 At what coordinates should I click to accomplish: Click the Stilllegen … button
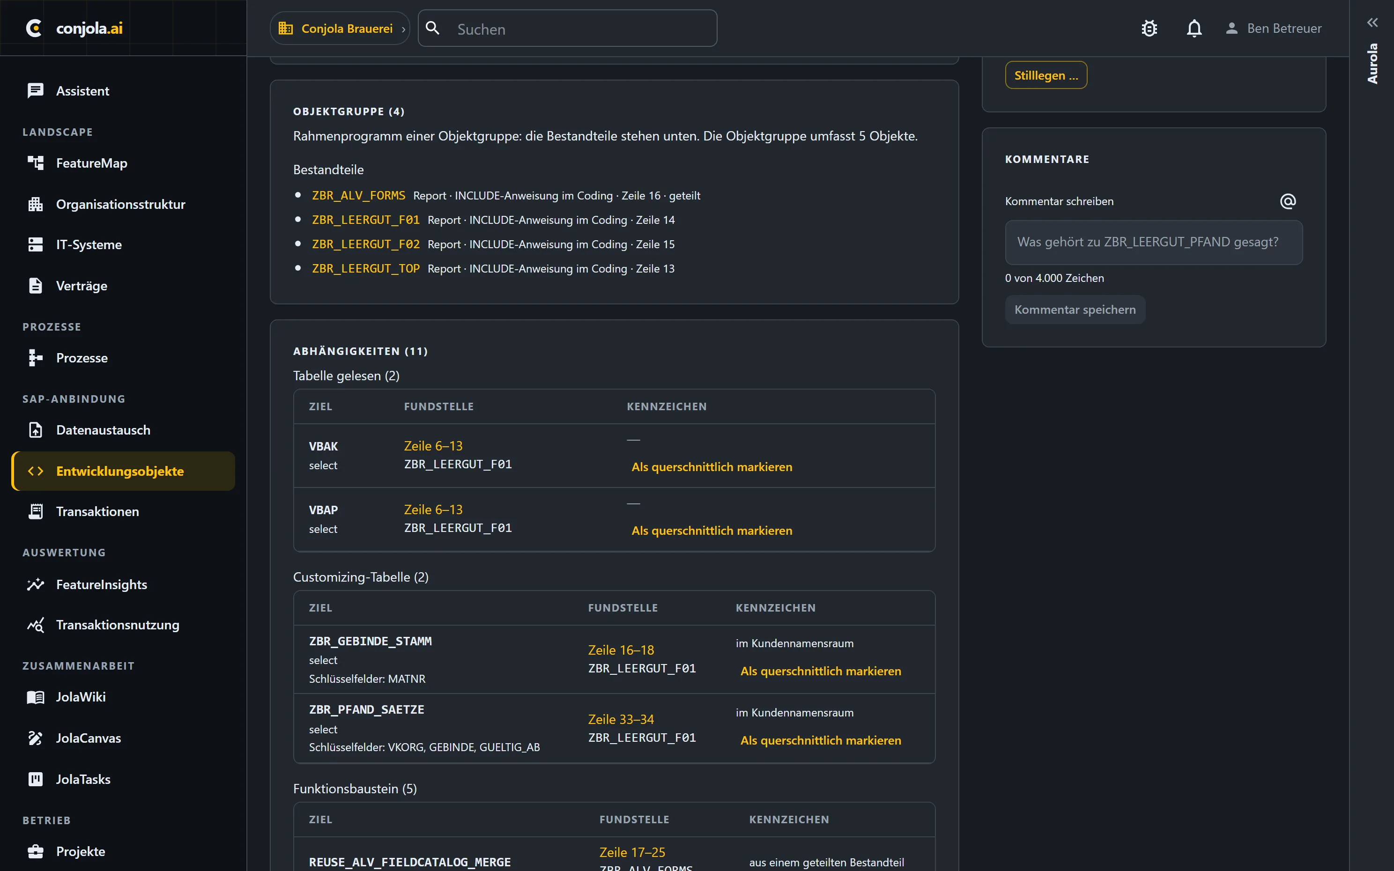tap(1045, 75)
